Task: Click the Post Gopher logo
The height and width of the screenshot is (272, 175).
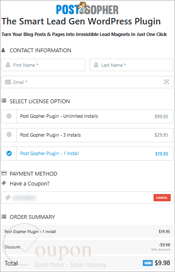Action: pyautogui.click(x=87, y=8)
